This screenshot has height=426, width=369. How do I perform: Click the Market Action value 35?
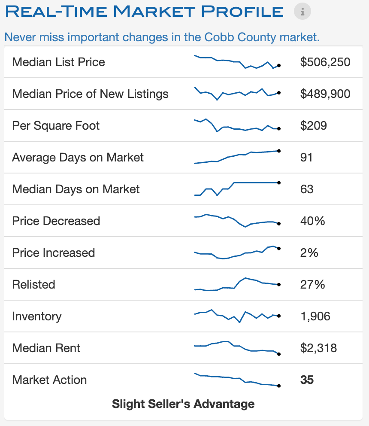[x=307, y=380]
